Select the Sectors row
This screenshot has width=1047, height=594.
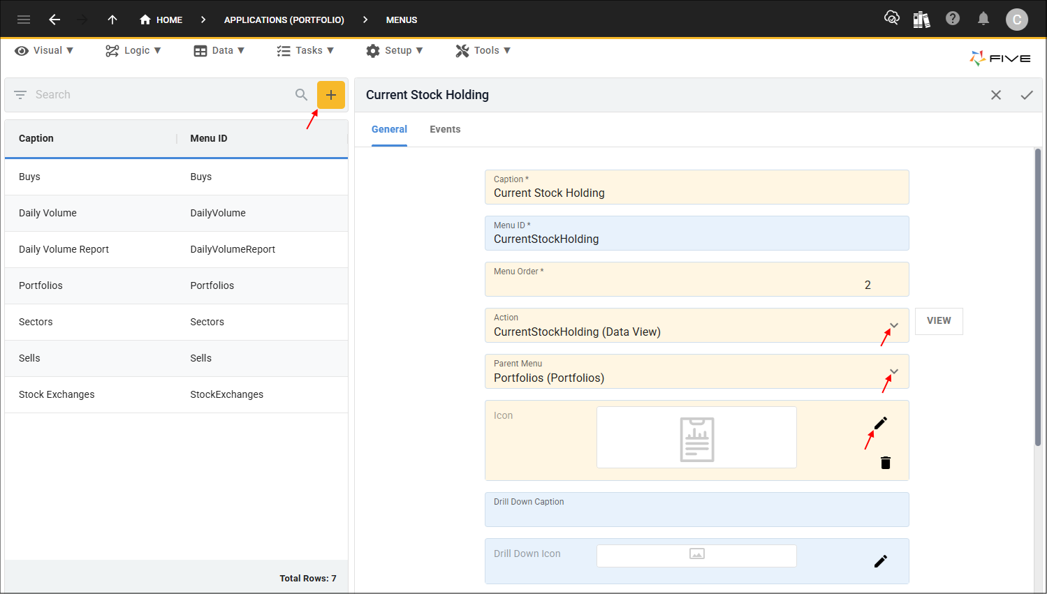[x=176, y=322]
